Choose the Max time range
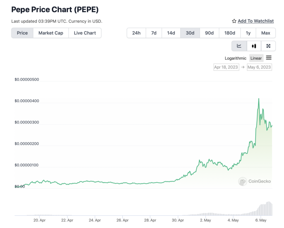Screen dimensions: 284x228 click(266, 33)
